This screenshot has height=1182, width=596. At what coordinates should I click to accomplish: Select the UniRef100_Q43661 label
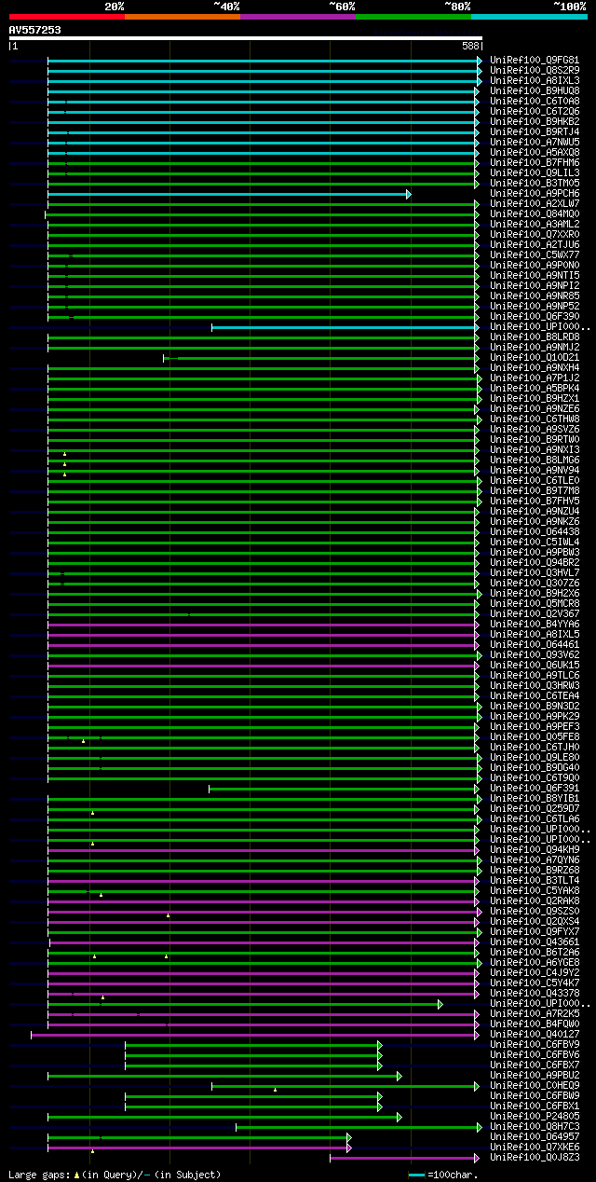[535, 941]
